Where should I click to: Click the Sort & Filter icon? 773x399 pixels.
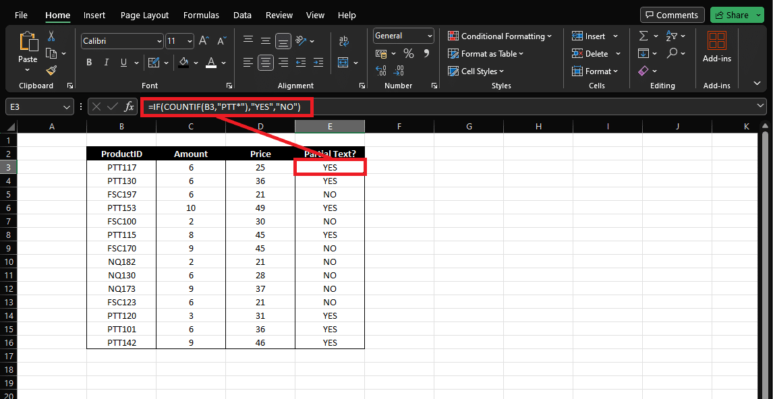[670, 35]
